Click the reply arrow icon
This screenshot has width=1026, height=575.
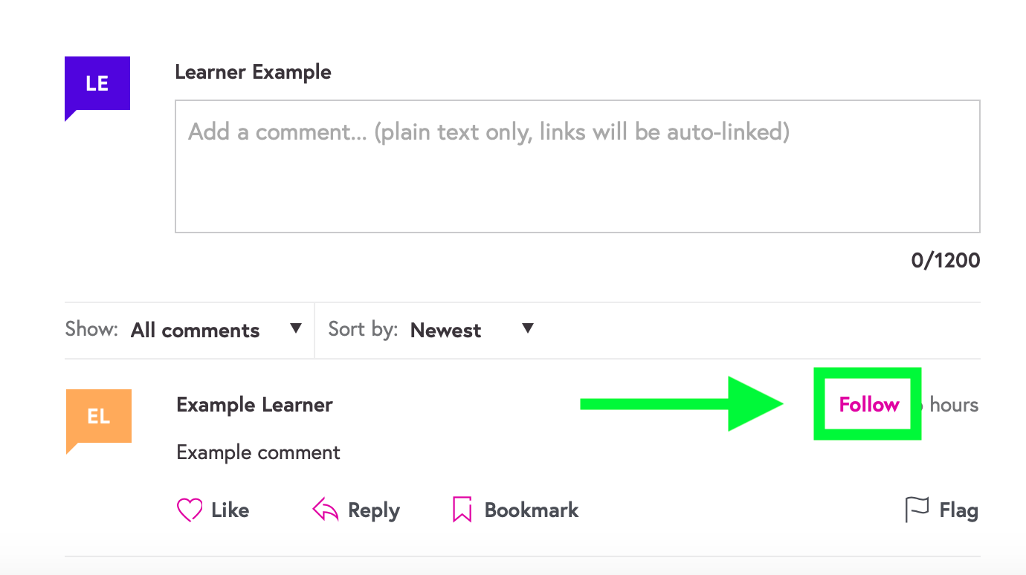pyautogui.click(x=326, y=510)
